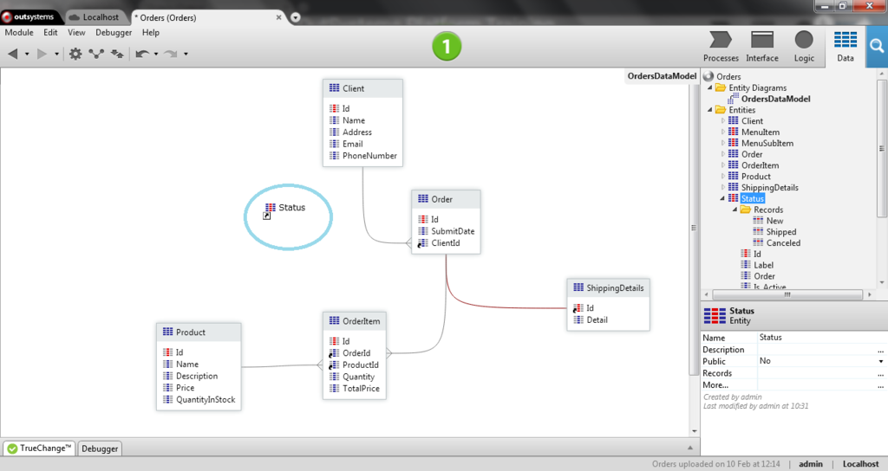Click the Manage Dependencies gear icon
Viewport: 888px width, 471px height.
coord(75,54)
